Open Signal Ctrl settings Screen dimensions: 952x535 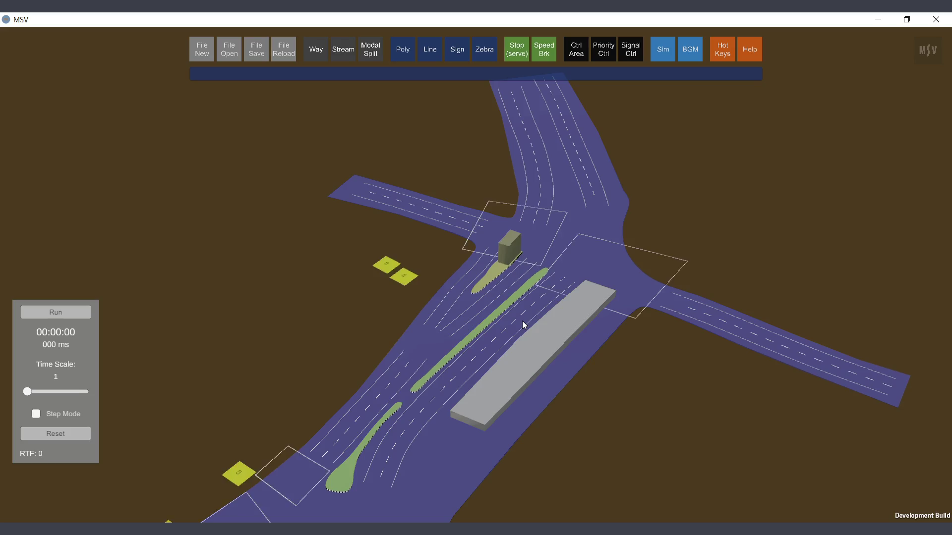(631, 49)
